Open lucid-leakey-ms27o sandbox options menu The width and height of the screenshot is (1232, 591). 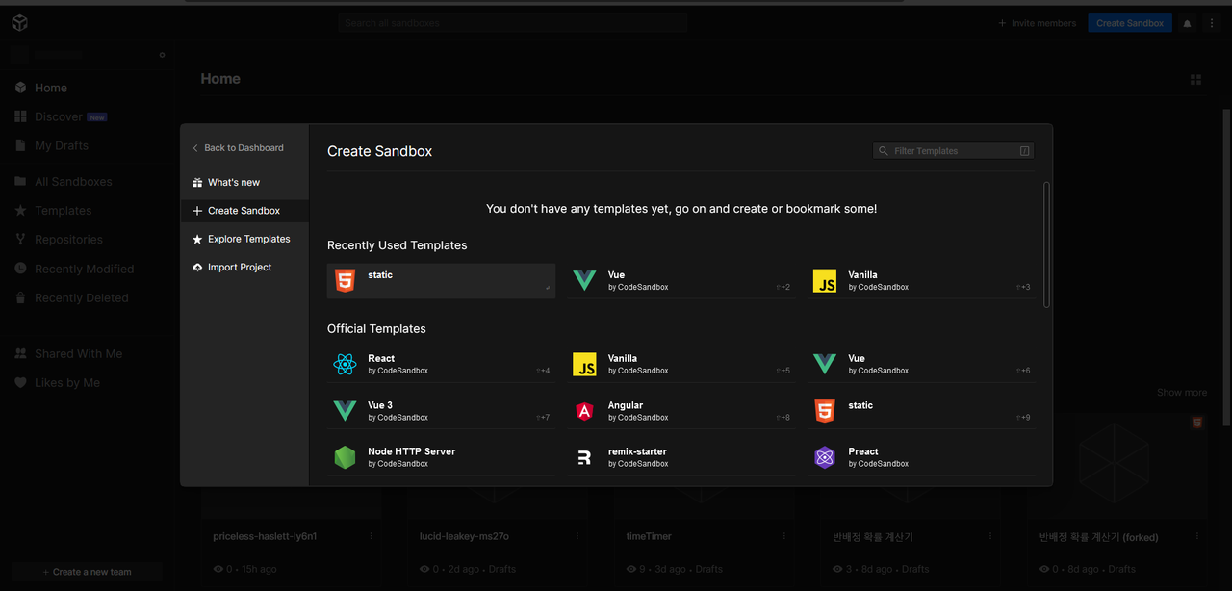(x=577, y=536)
